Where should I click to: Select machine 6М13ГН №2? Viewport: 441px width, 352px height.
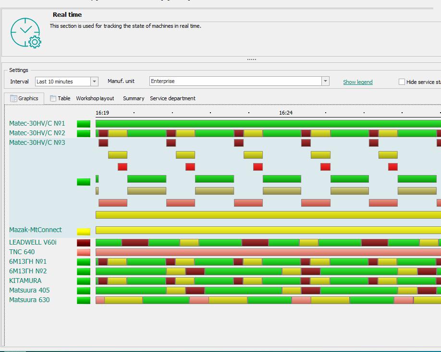pyautogui.click(x=28, y=271)
